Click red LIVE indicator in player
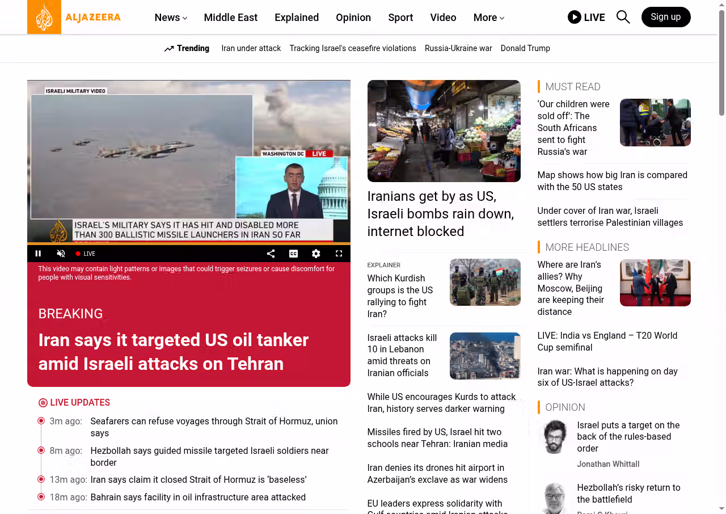Viewport: 726px width, 514px height. point(86,254)
